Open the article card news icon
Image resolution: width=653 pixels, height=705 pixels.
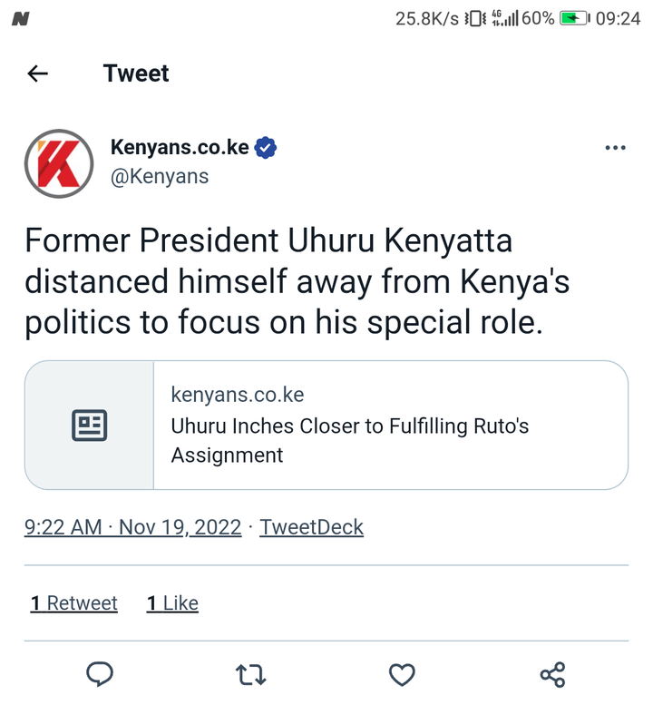tap(90, 425)
